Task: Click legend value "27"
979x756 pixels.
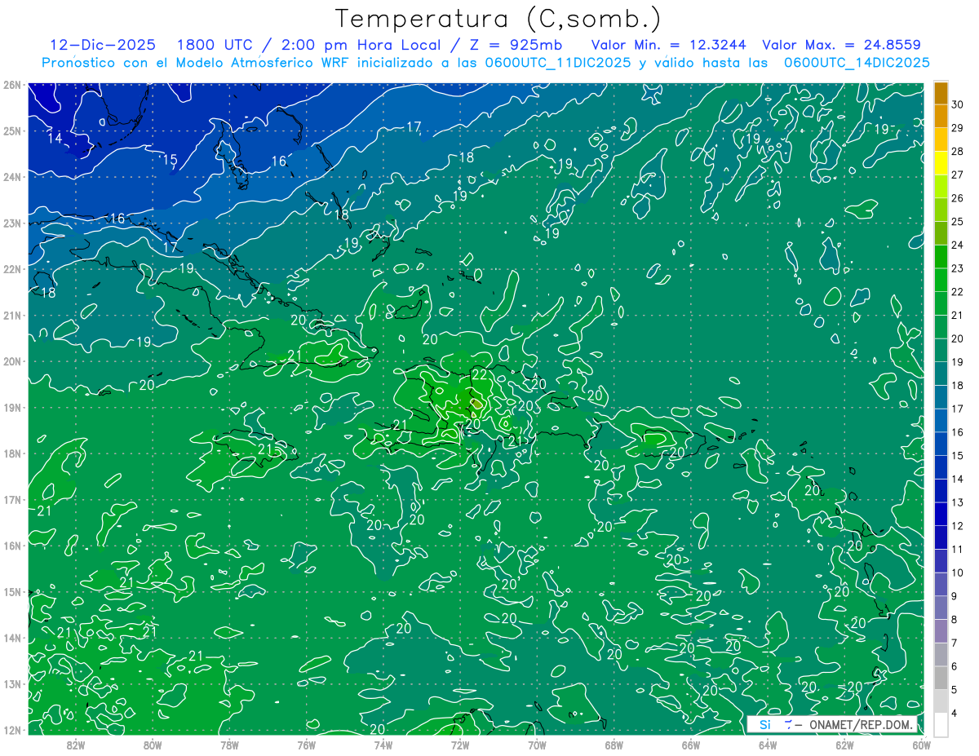Action: pos(958,175)
